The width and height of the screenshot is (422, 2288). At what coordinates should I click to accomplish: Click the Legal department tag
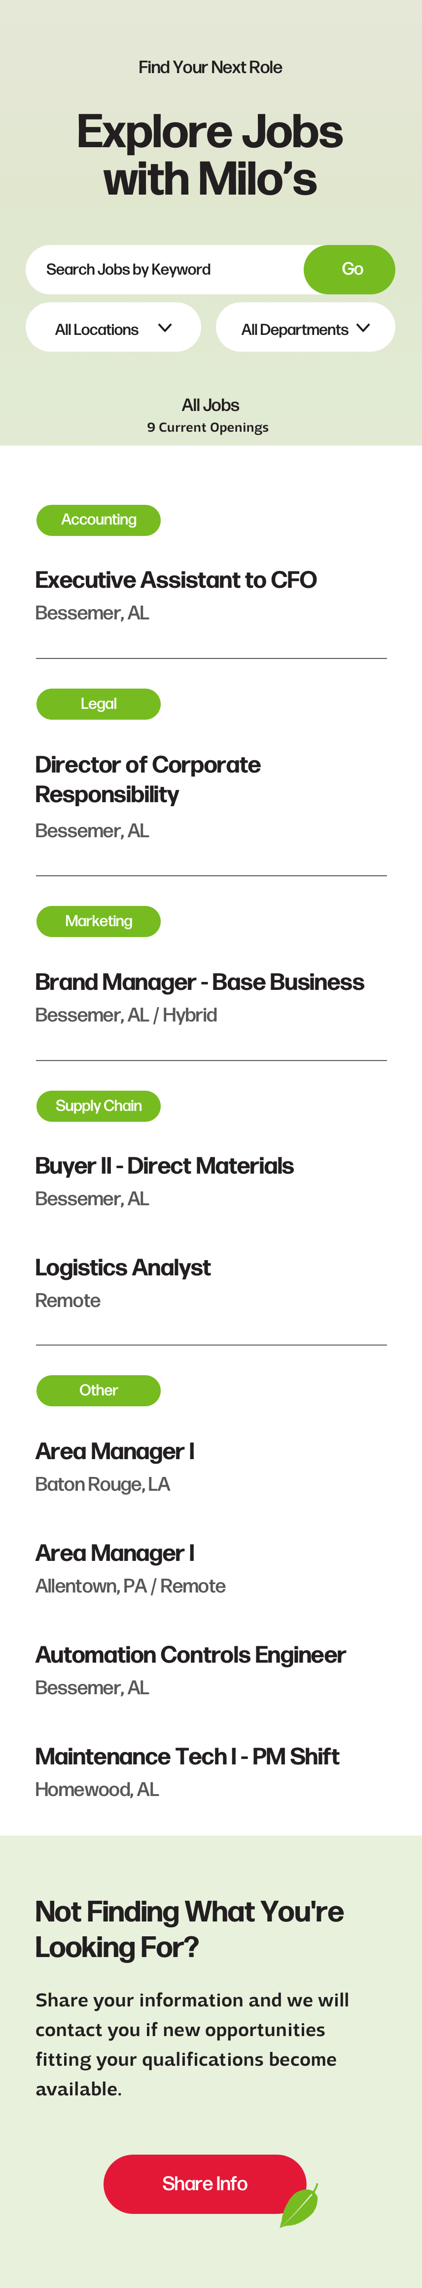[x=99, y=704]
